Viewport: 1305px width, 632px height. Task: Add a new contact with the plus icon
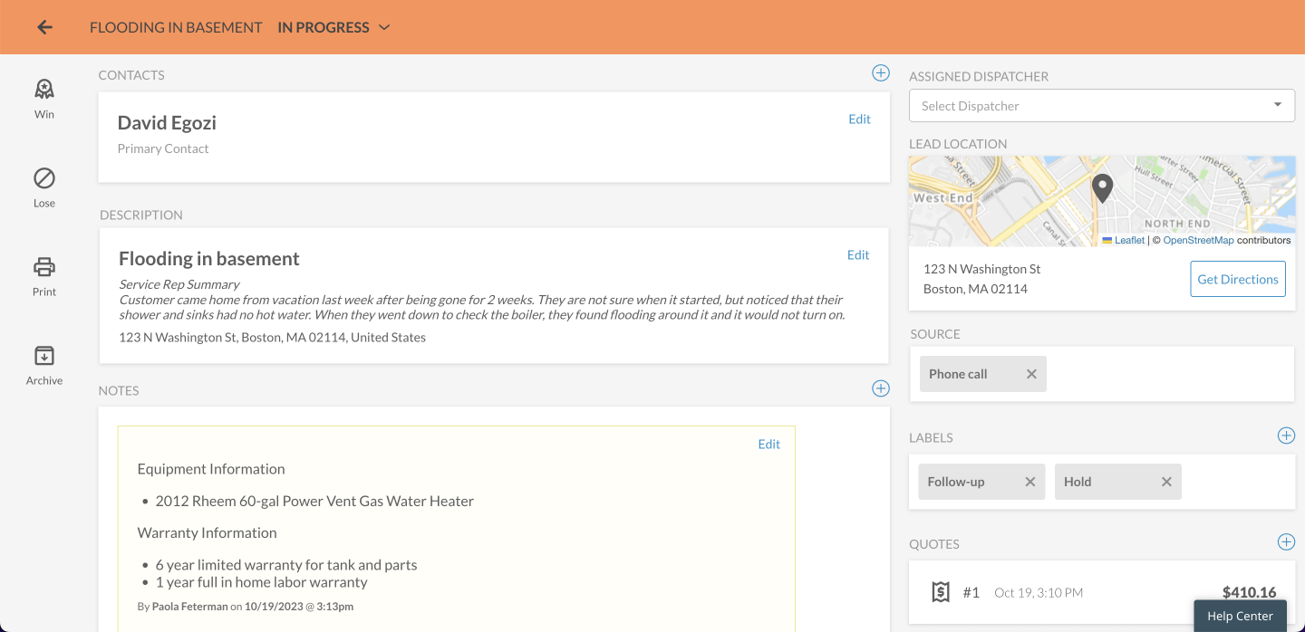(x=880, y=73)
